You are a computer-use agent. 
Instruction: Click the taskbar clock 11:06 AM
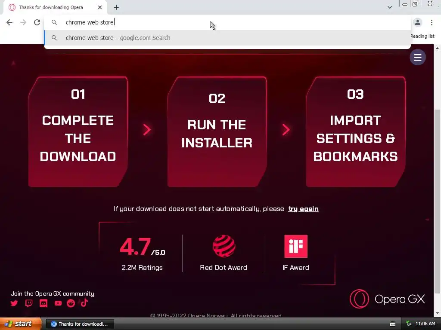pyautogui.click(x=425, y=324)
